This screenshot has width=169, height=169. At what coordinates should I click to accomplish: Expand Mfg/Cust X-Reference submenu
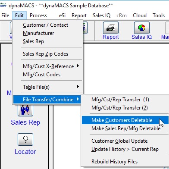(x=48, y=66)
